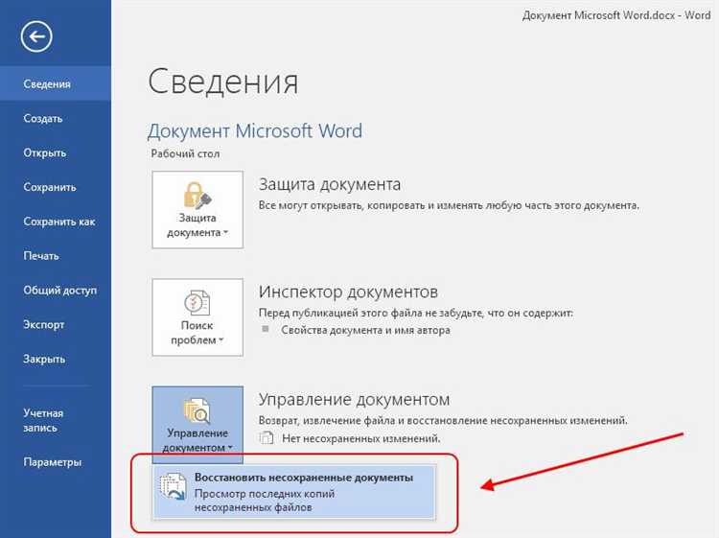This screenshot has height=538, width=719.
Task: Click the Управление документом magnifier icon
Action: click(x=197, y=410)
